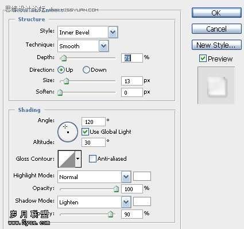
Task: Click the Size input field showing 13
Action: 132,81
